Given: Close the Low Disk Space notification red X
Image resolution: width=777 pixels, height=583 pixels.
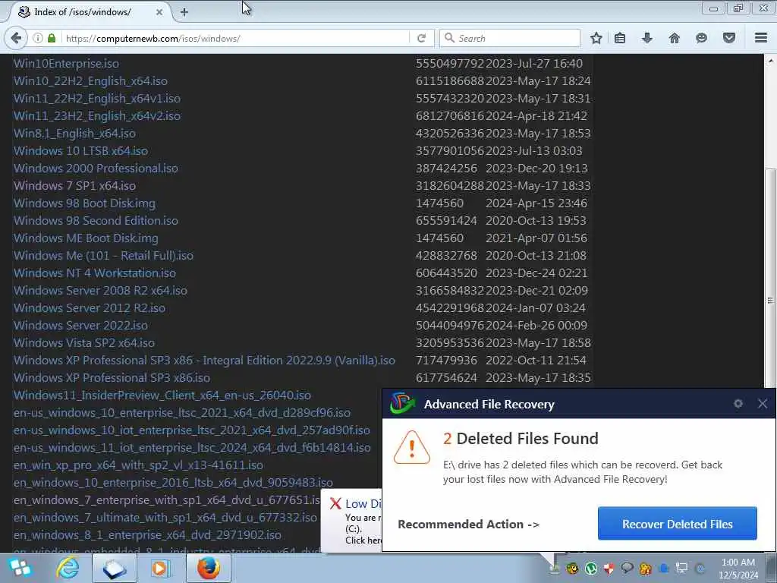Looking at the screenshot, I should (x=335, y=504).
